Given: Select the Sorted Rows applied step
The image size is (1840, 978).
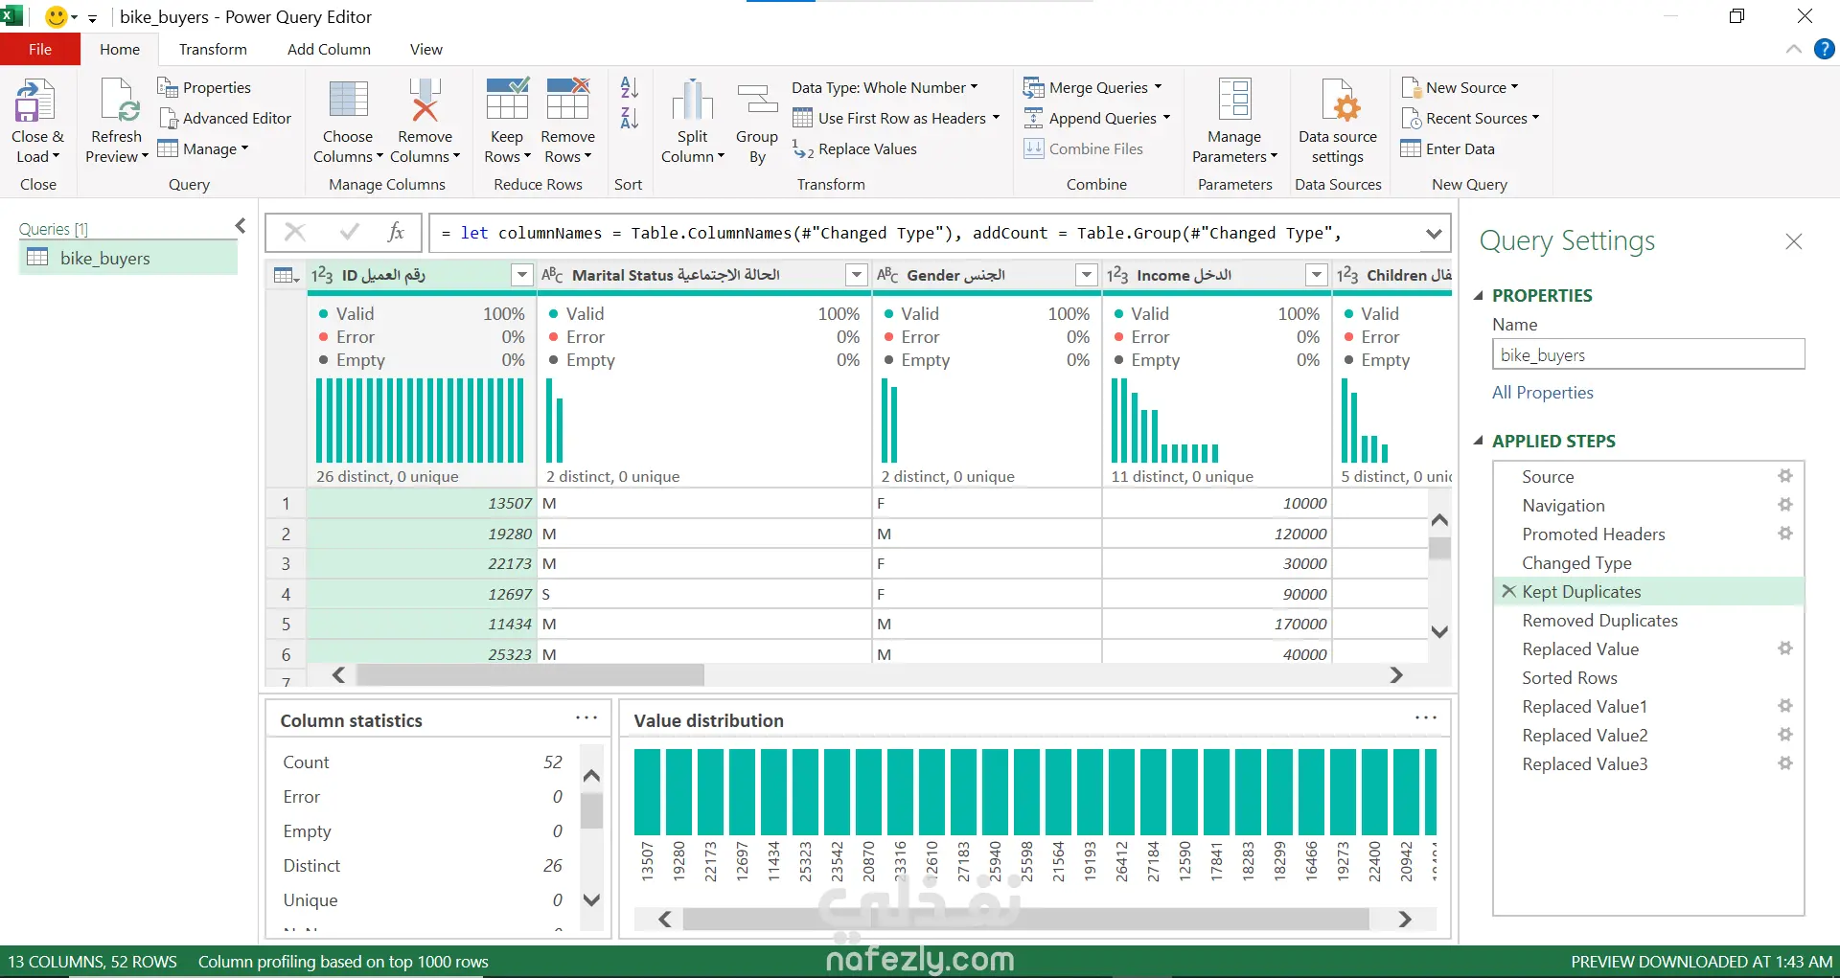Looking at the screenshot, I should (x=1569, y=677).
